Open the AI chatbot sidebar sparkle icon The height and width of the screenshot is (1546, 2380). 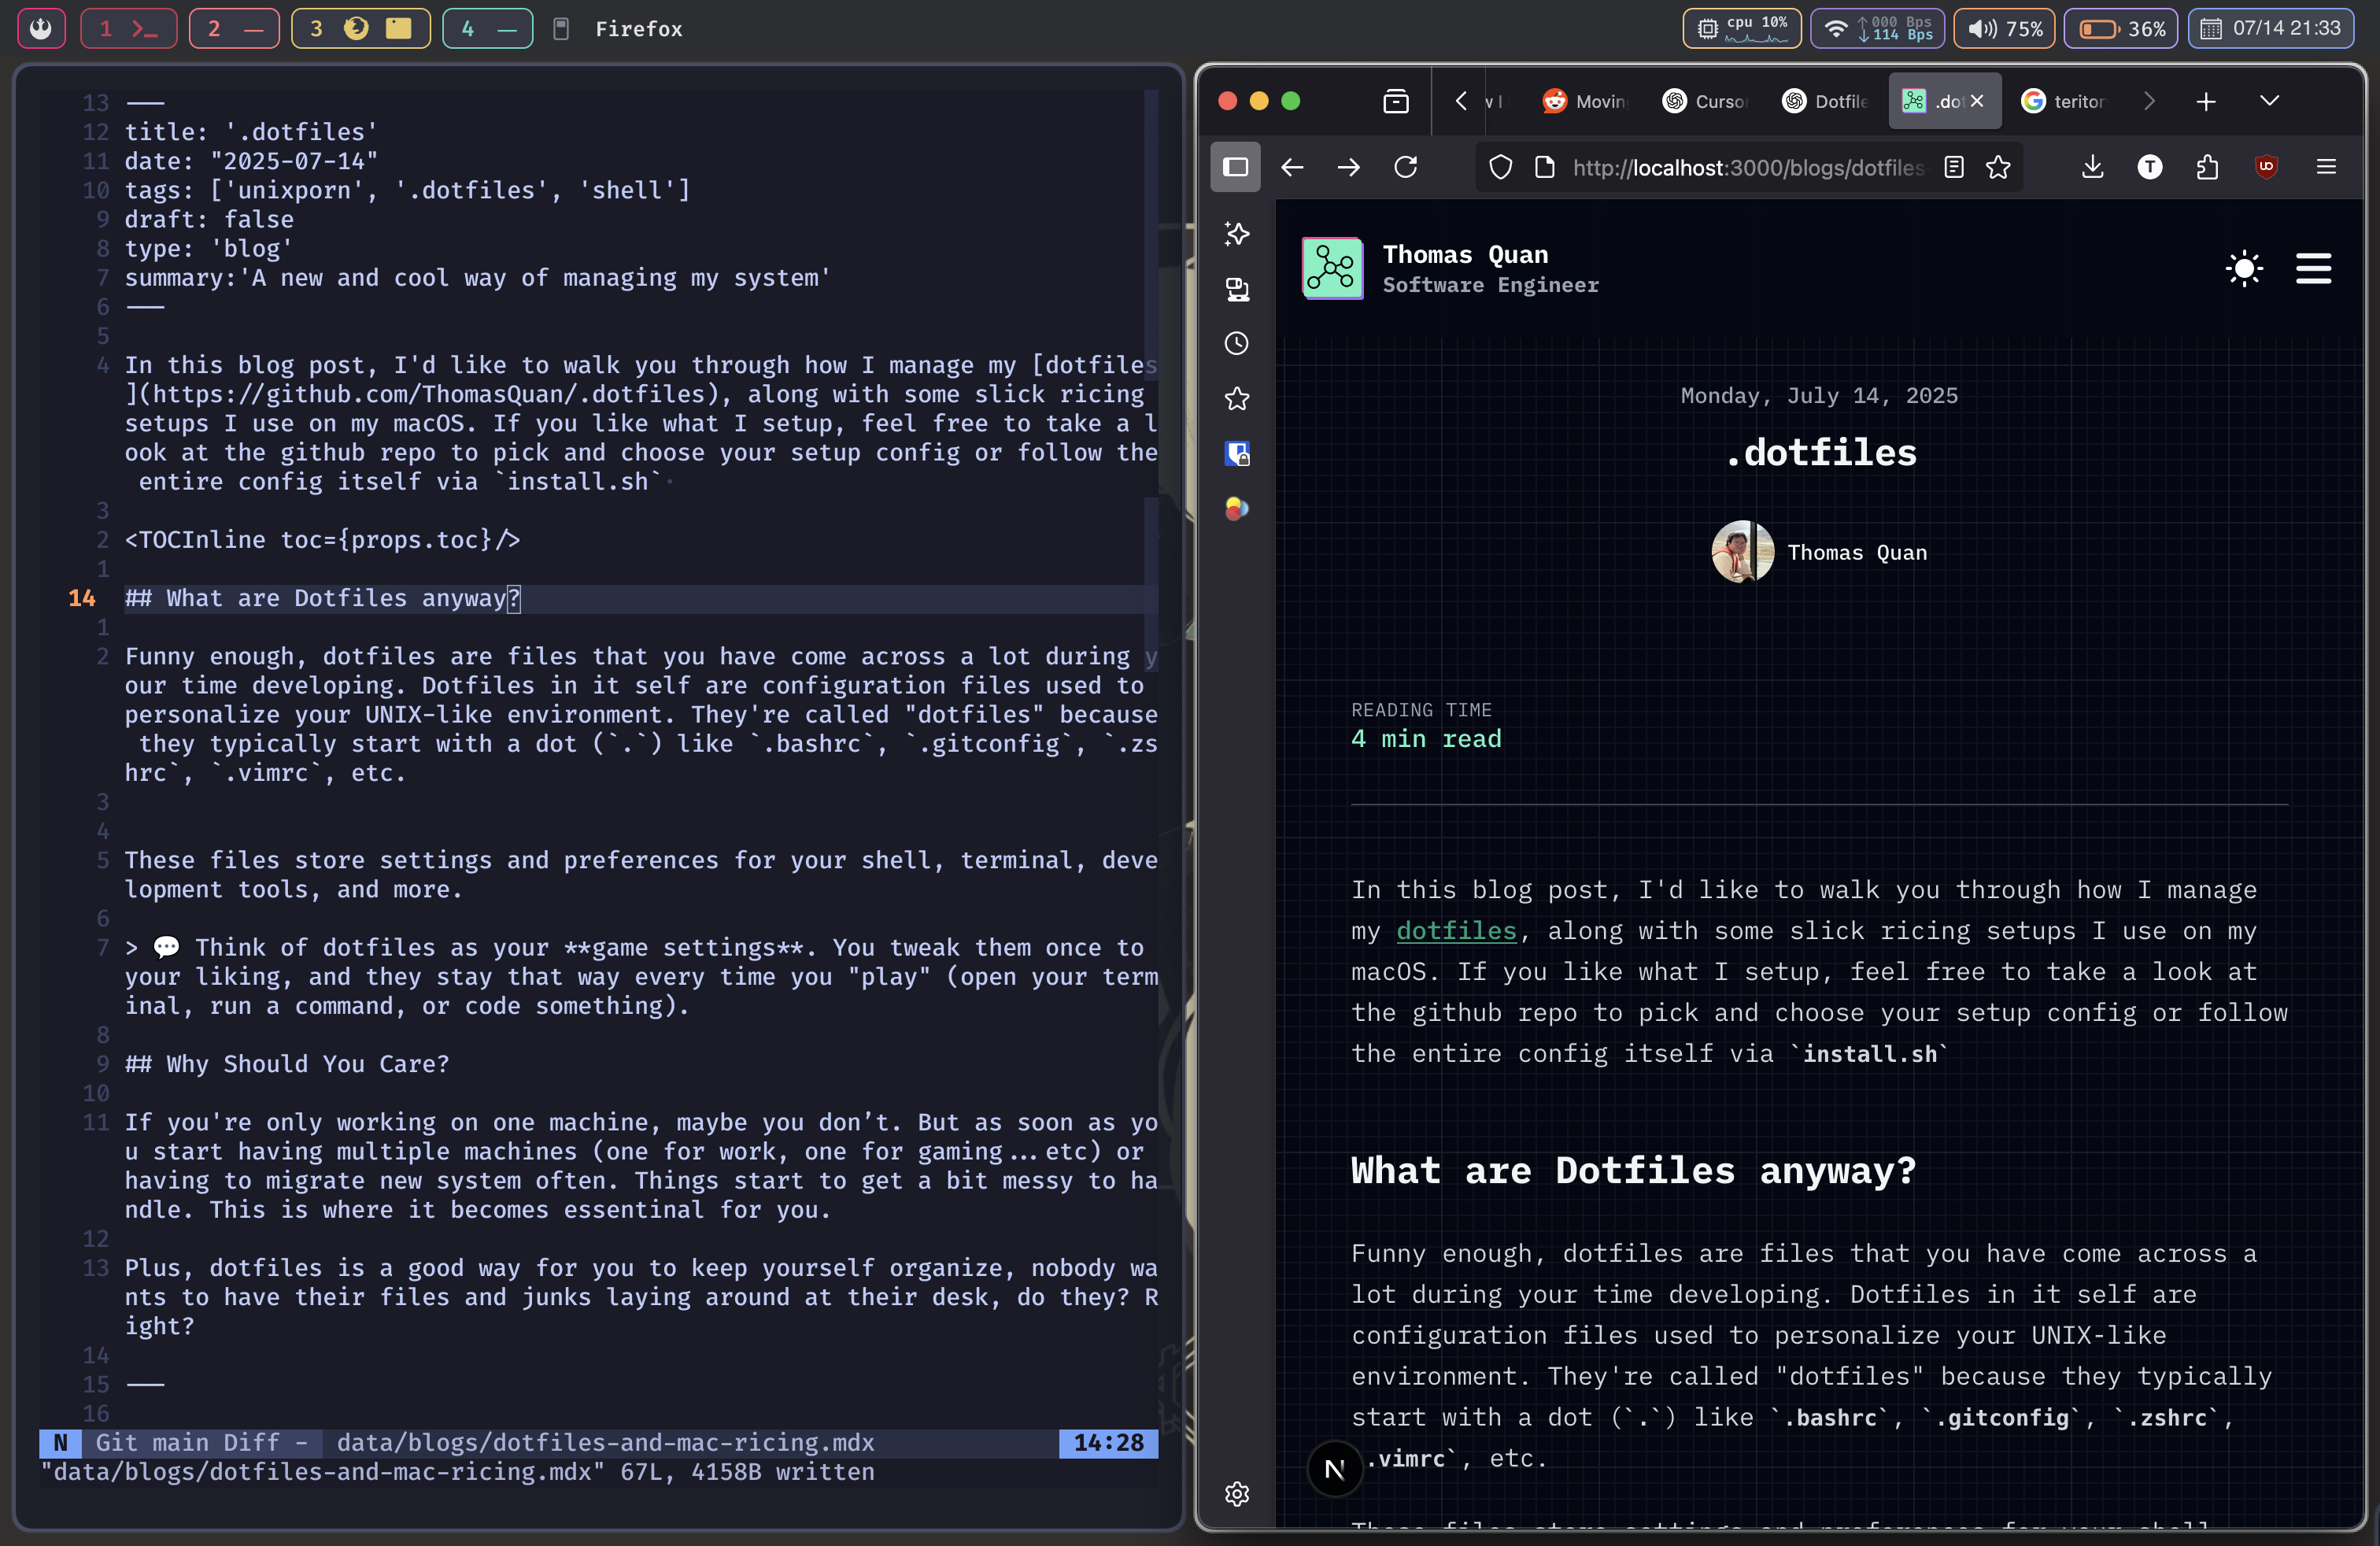[1237, 234]
